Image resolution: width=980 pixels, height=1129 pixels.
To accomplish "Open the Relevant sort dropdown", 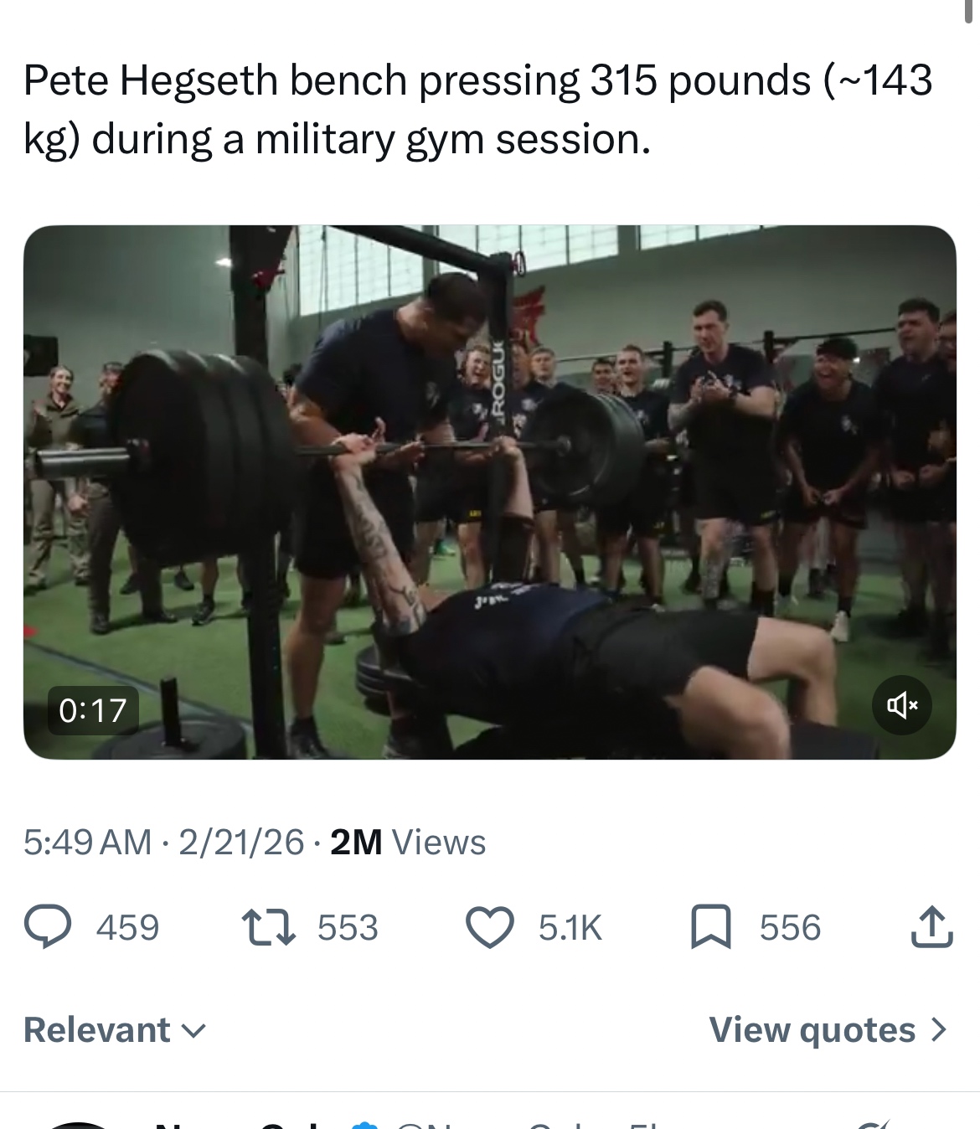I will 115,1030.
